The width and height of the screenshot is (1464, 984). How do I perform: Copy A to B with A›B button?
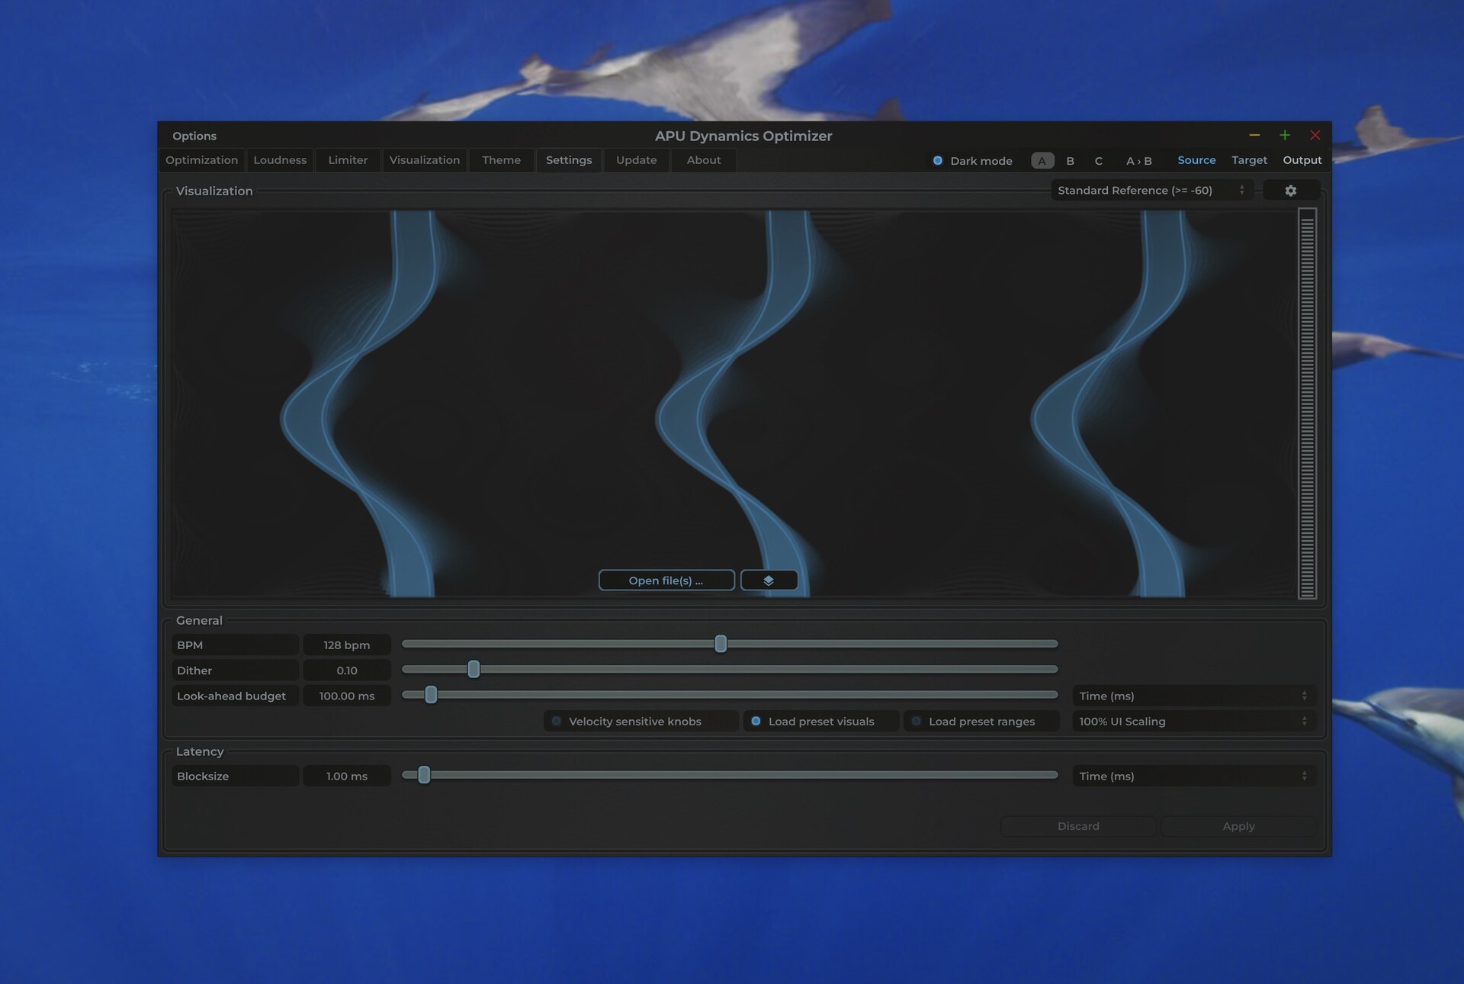1139,161
